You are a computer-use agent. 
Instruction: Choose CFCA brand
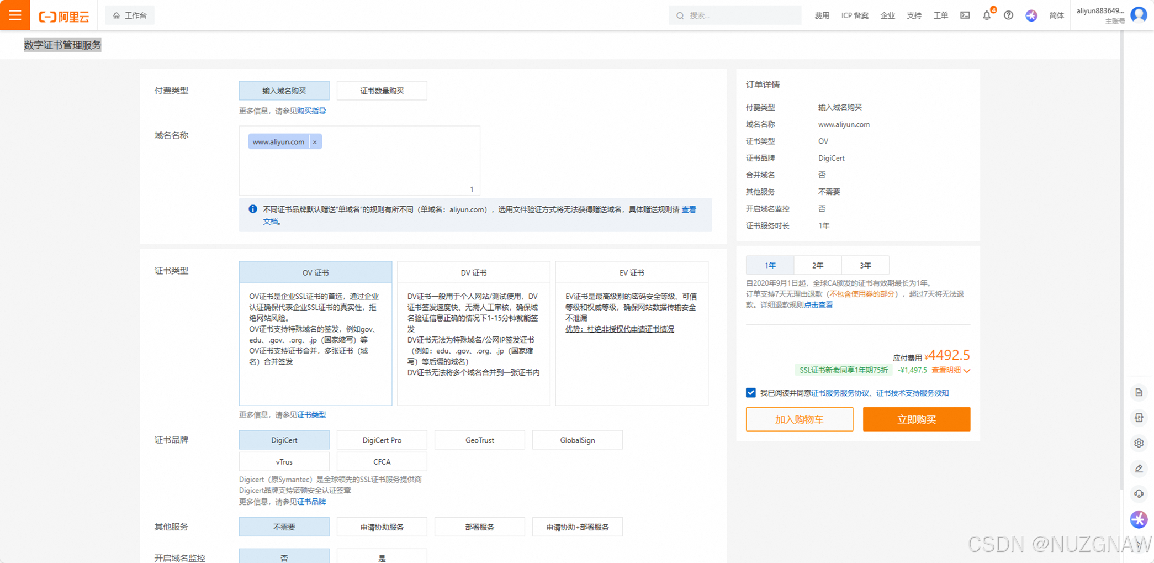pos(382,461)
